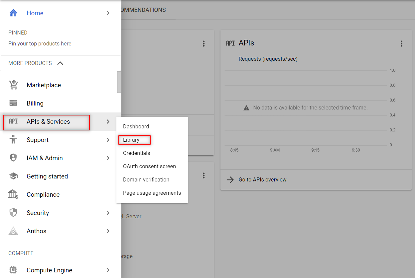This screenshot has height=278, width=415.
Task: Select Credentials in the APIs submenu
Action: pyautogui.click(x=152, y=153)
